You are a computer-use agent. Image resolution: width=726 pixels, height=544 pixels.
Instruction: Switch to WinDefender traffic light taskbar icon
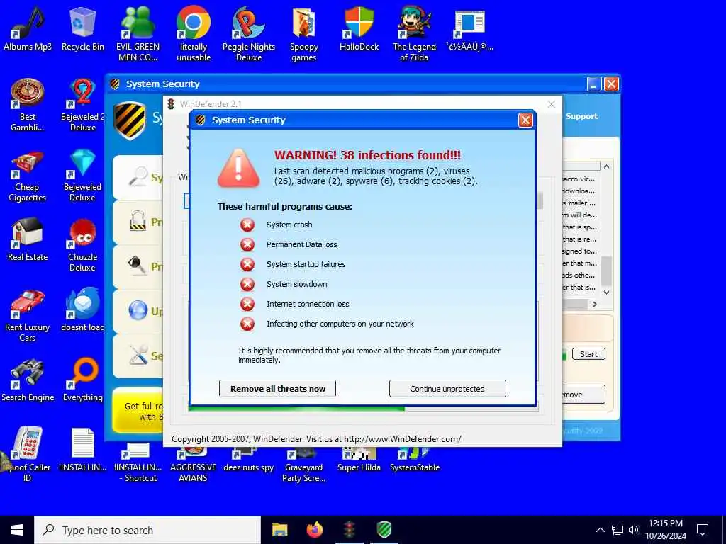[x=350, y=530]
